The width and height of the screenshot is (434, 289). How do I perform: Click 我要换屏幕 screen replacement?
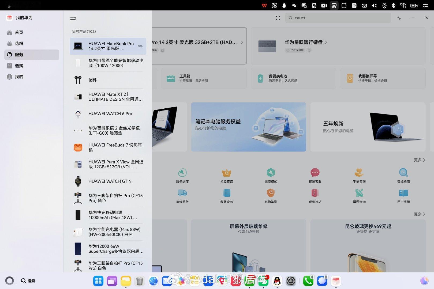tap(383, 78)
